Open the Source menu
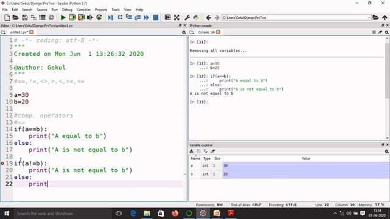Image resolution: width=390 pixels, height=219 pixels. pyautogui.click(x=42, y=10)
